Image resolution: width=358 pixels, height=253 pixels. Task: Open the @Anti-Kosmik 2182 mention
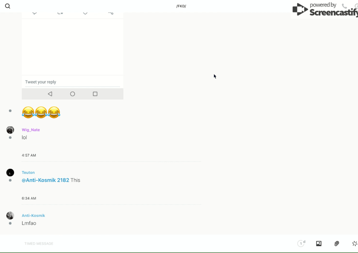[x=45, y=180]
